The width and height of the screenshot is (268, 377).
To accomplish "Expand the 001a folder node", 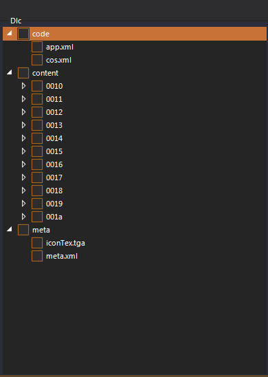I will pos(23,217).
